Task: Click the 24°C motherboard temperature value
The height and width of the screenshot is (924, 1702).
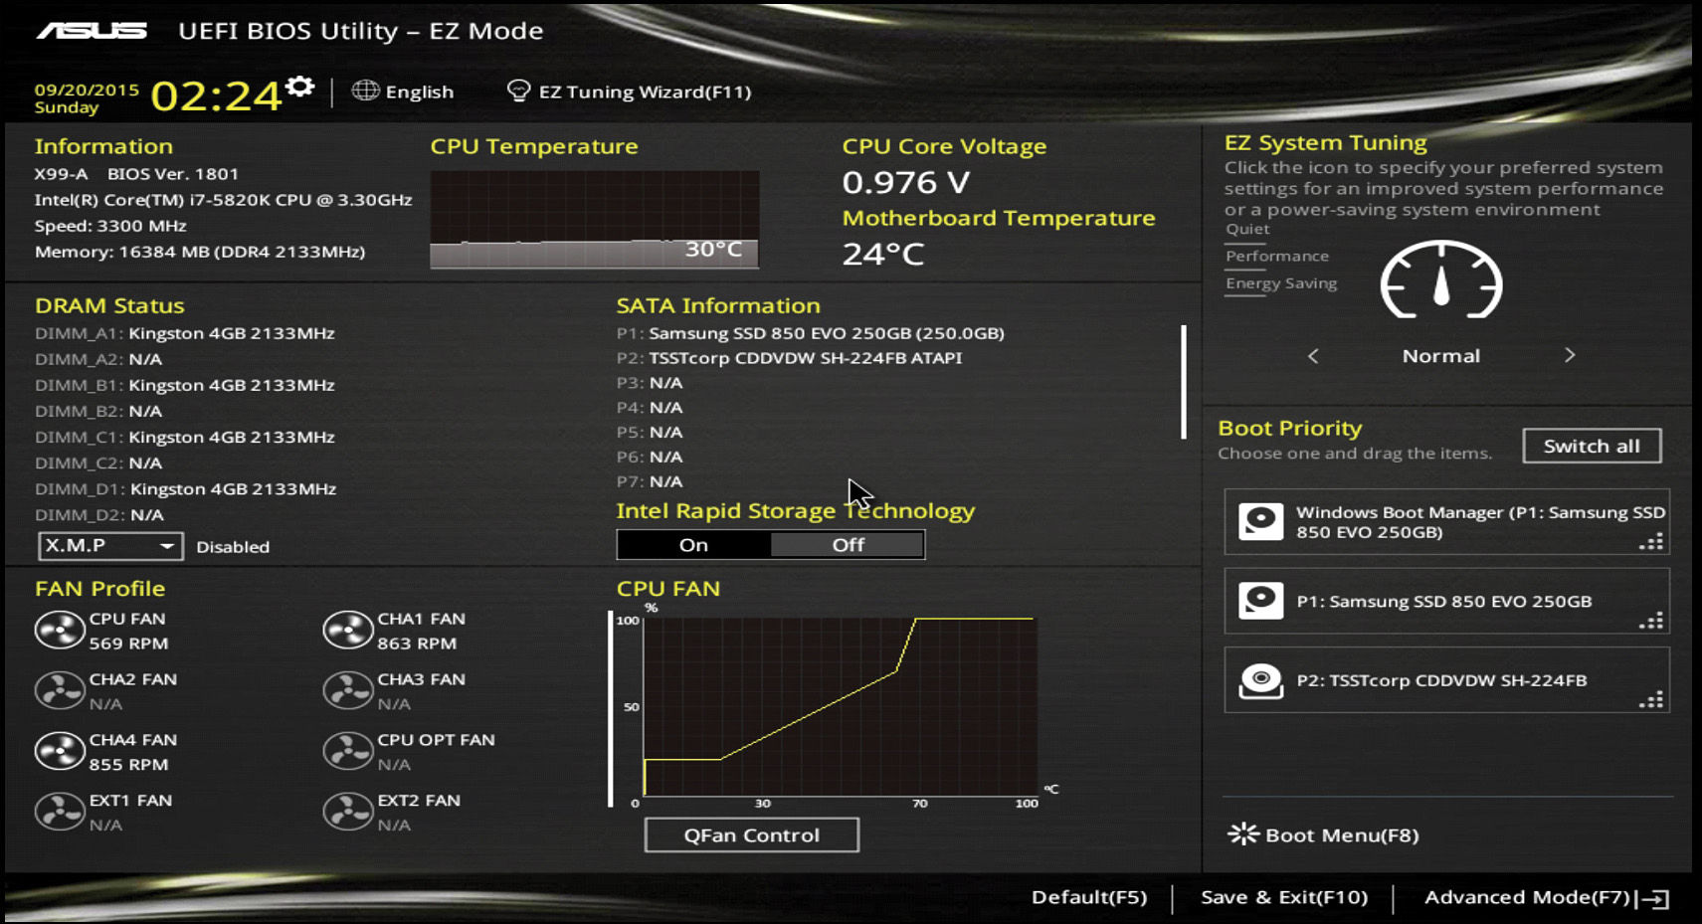Action: (883, 255)
